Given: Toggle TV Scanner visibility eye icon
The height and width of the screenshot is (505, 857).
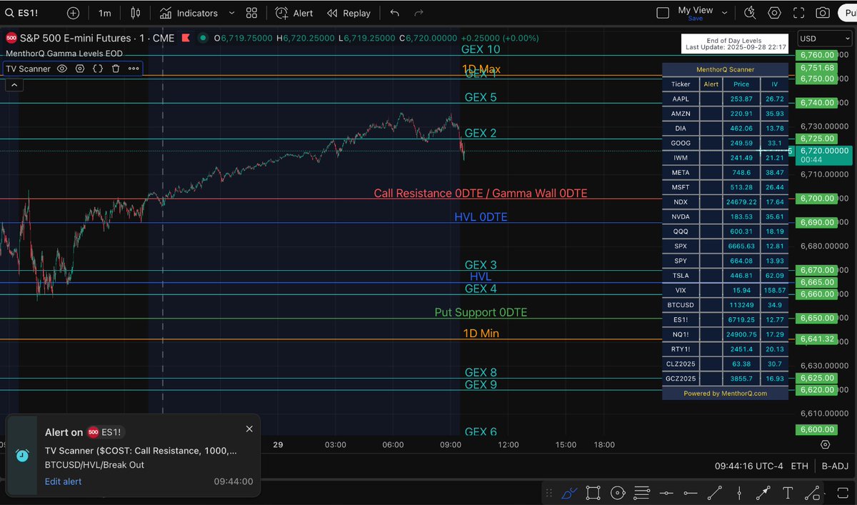Looking at the screenshot, I should tap(62, 69).
